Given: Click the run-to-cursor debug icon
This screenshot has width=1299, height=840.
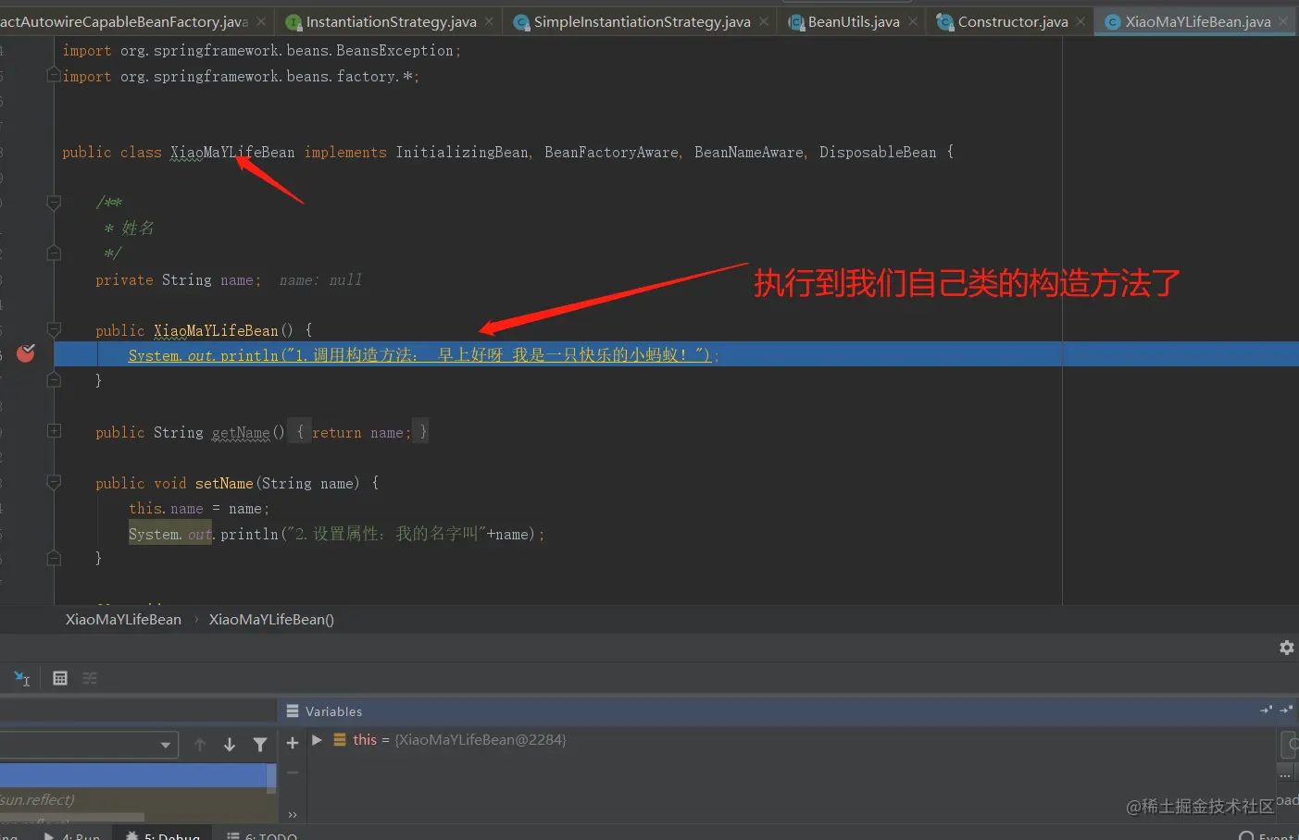Looking at the screenshot, I should (22, 678).
